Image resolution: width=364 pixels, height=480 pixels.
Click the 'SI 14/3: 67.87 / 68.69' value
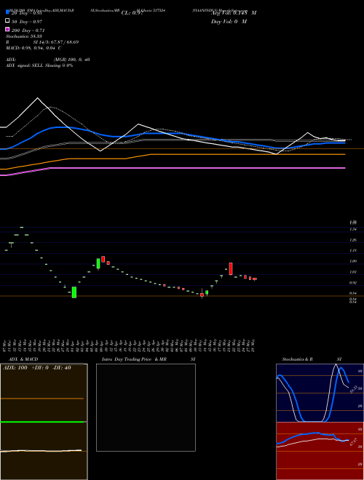pyautogui.click(x=56, y=42)
